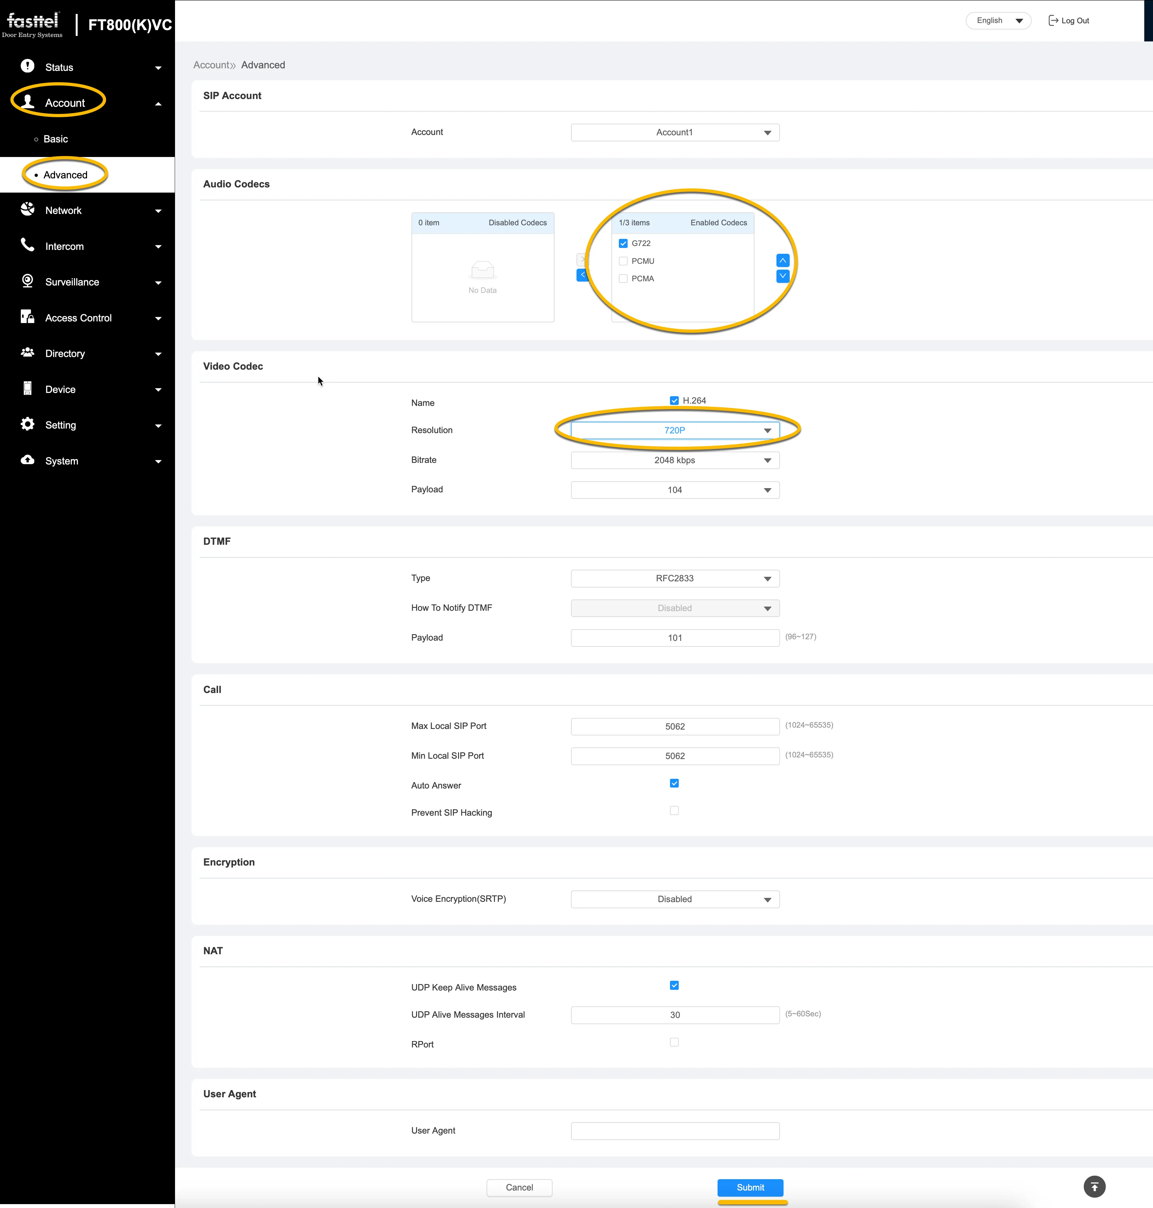Select the Advanced submenu item
Screen dimensions: 1153x1208
[65, 175]
